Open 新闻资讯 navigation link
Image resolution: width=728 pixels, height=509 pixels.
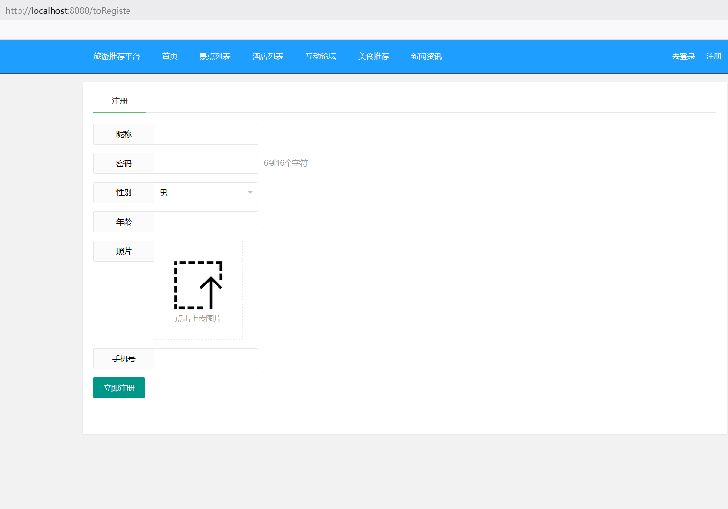tap(426, 57)
